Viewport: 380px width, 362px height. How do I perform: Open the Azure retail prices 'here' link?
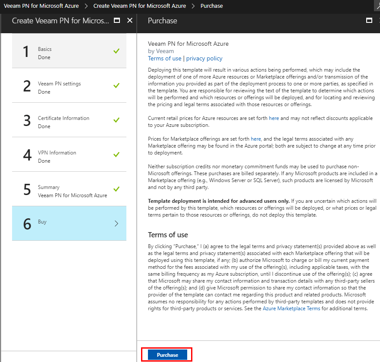tap(274, 118)
